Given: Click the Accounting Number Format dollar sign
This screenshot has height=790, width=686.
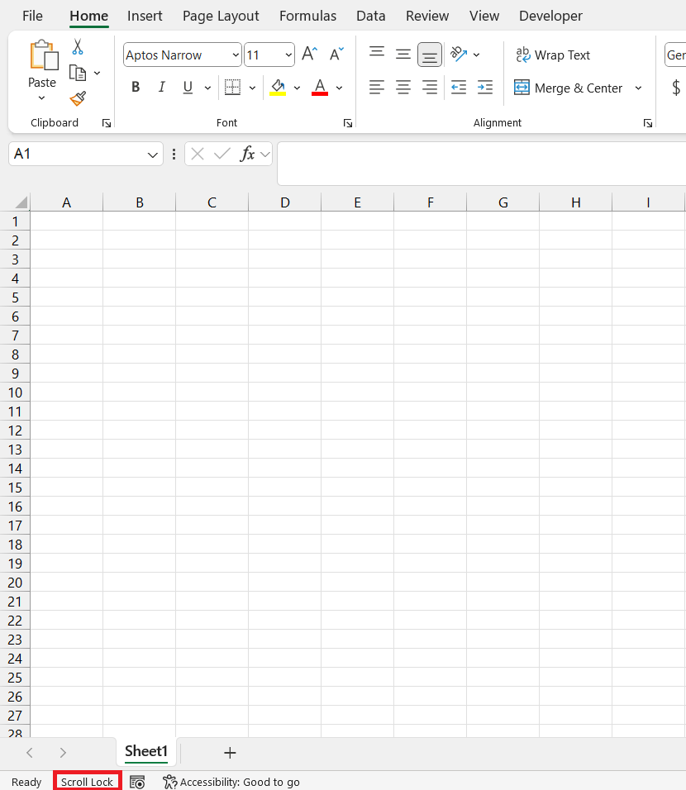Looking at the screenshot, I should (676, 88).
